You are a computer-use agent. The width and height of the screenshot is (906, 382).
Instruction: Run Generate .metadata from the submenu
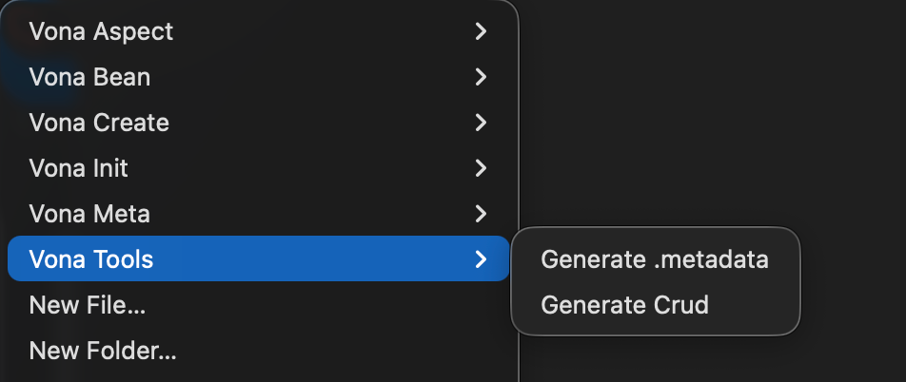(654, 258)
